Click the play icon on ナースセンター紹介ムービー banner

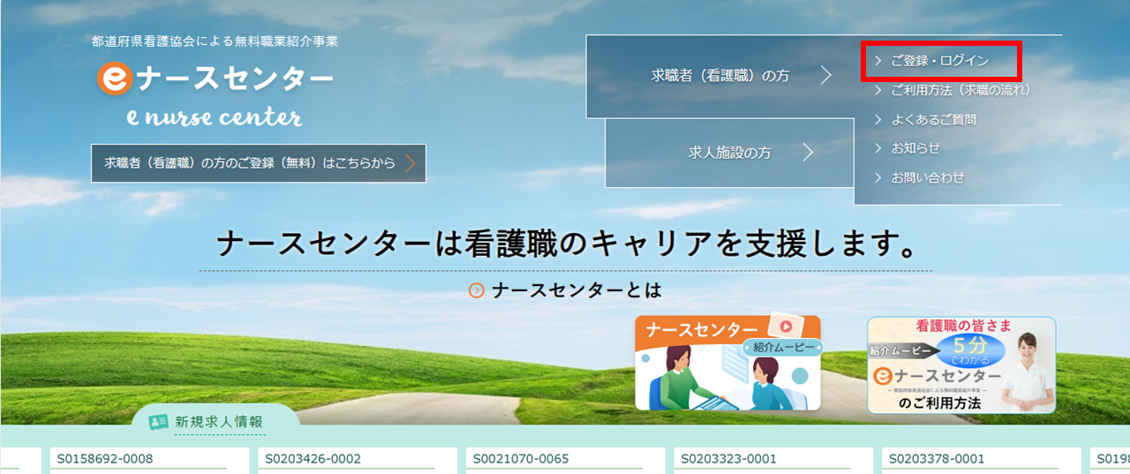[x=785, y=326]
